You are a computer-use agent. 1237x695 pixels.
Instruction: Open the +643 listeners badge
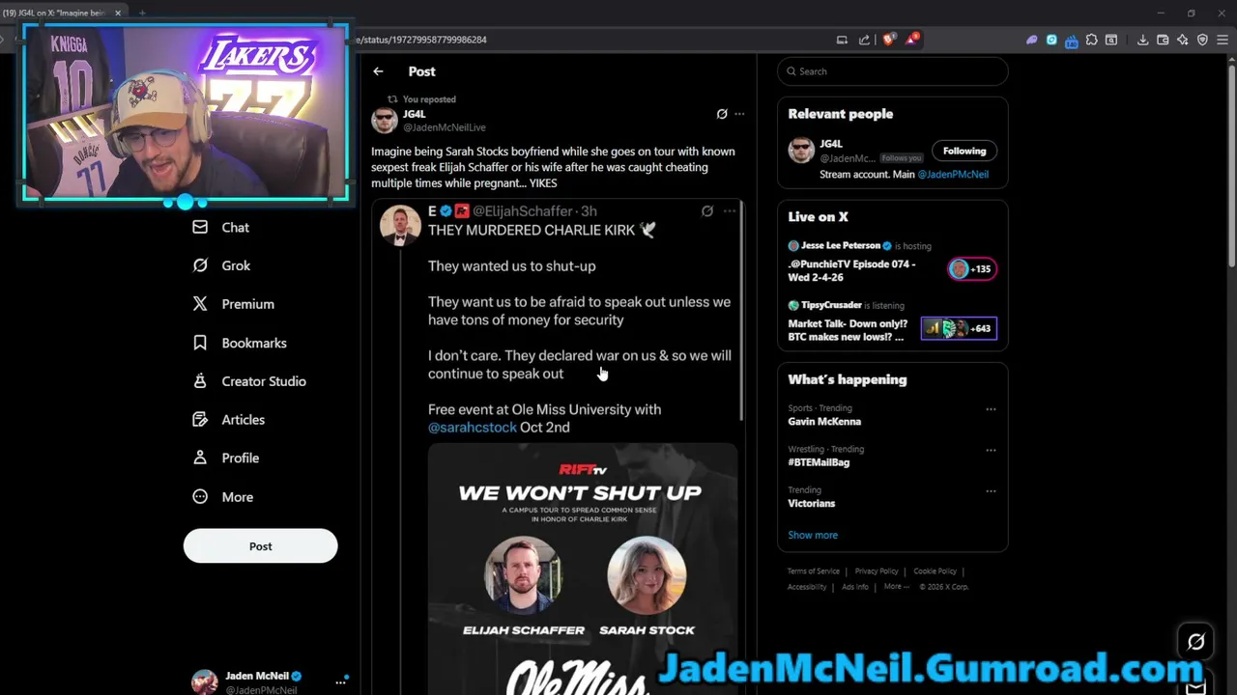tap(959, 328)
